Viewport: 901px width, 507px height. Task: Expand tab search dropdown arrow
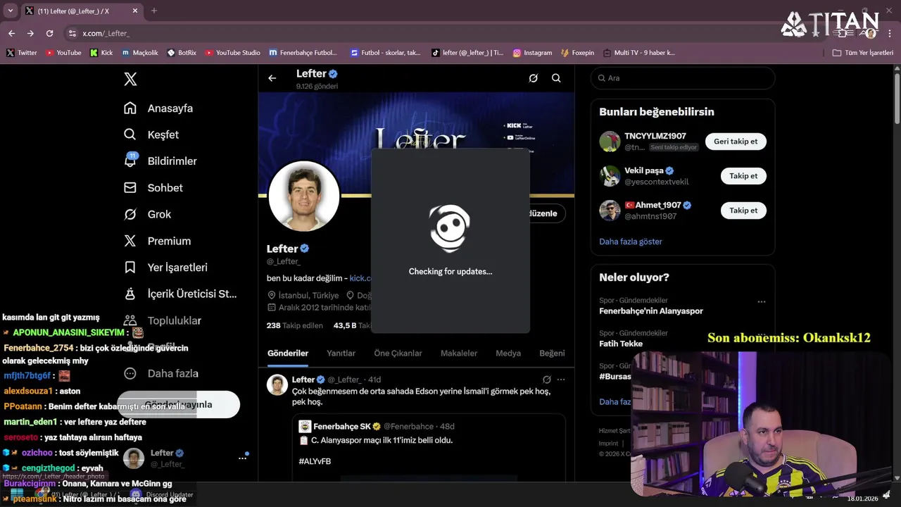coord(10,11)
